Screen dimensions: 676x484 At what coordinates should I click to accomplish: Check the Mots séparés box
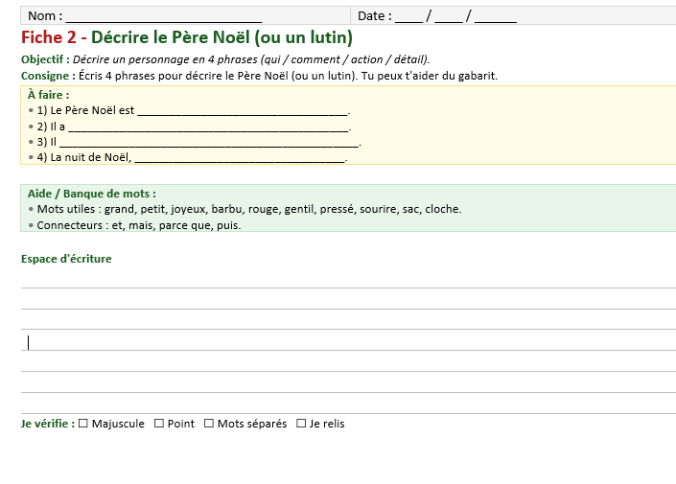209,424
